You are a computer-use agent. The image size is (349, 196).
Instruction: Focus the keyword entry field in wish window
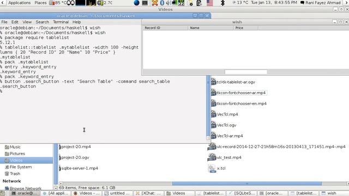(246, 72)
